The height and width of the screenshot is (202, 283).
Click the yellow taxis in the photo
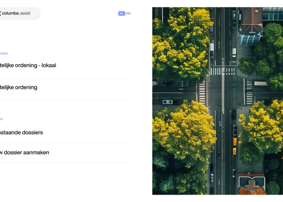(234, 146)
